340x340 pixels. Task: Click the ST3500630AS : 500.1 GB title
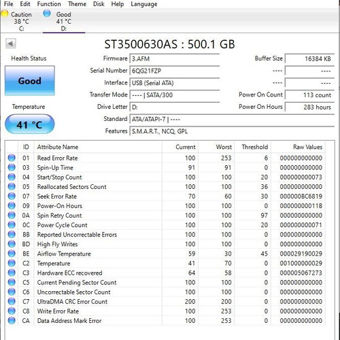169,44
